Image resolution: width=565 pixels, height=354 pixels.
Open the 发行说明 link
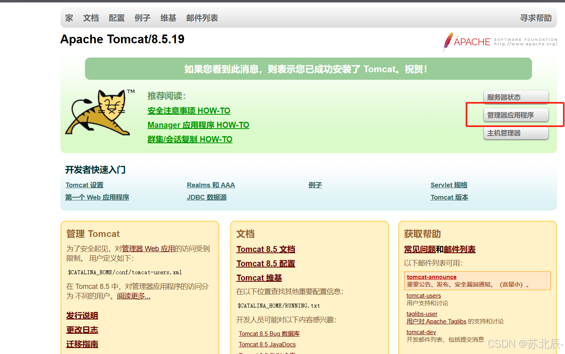pyautogui.click(x=82, y=316)
